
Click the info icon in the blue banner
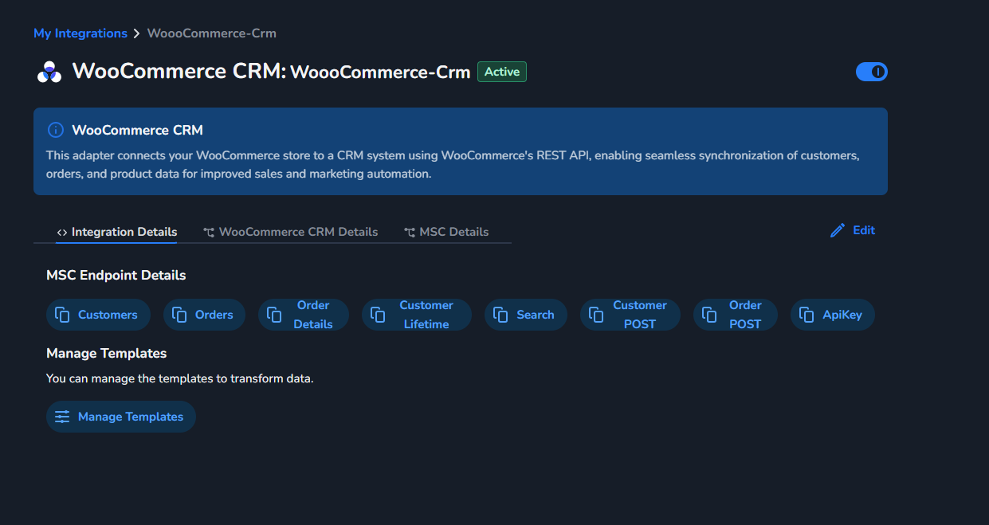pyautogui.click(x=55, y=130)
